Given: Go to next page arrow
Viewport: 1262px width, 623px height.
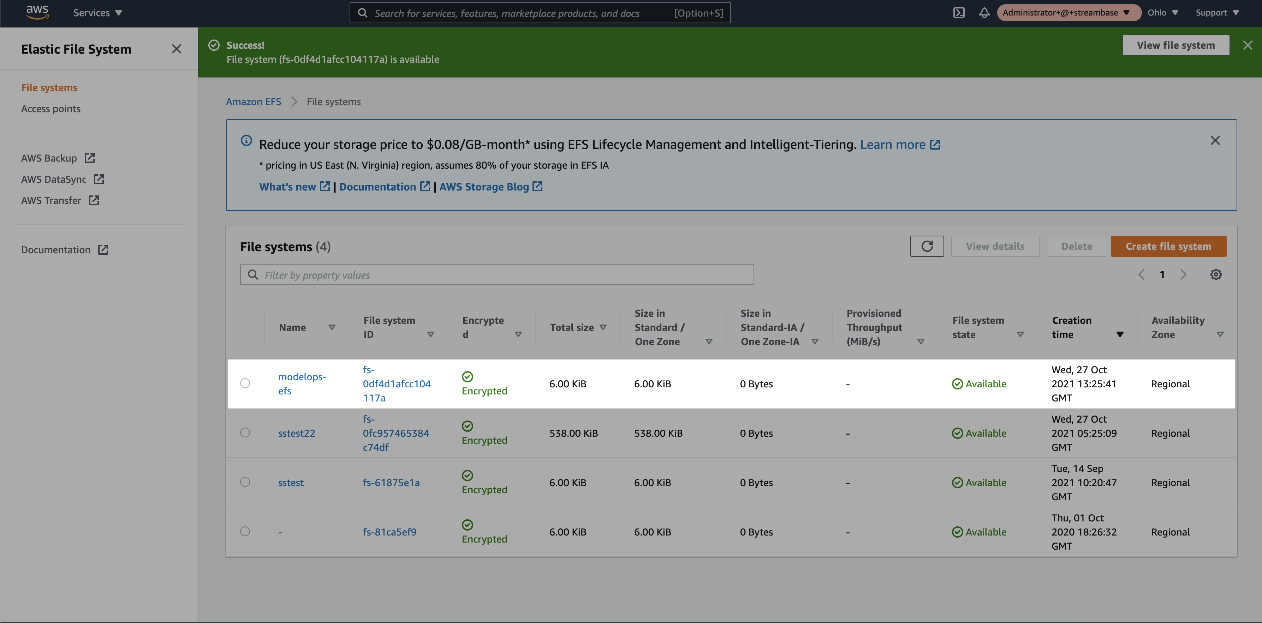Looking at the screenshot, I should [x=1183, y=274].
